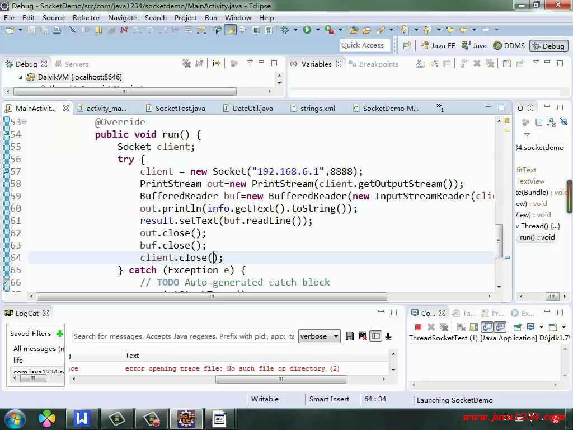Image resolution: width=573 pixels, height=430 pixels.
Task: Open the Debug launch dropdown arrow
Action: [295, 30]
